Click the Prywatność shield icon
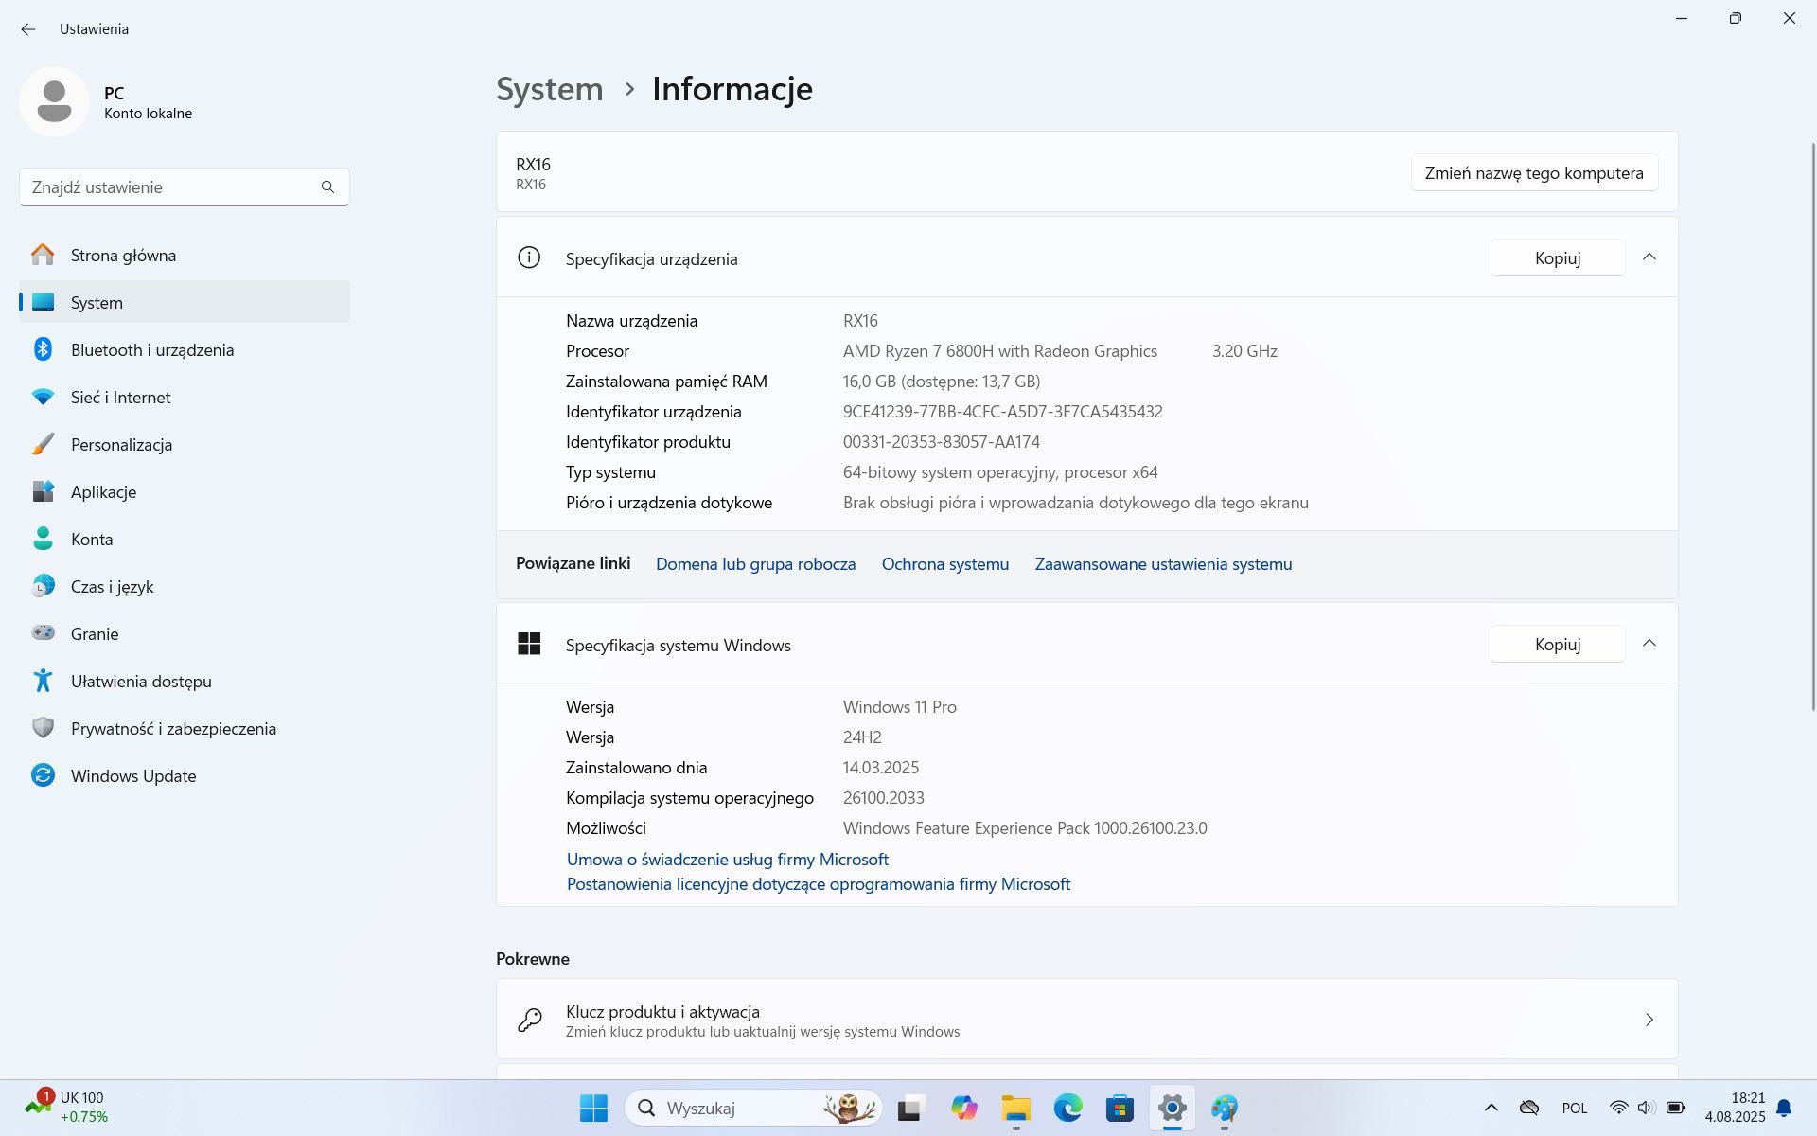Image resolution: width=1817 pixels, height=1136 pixels. 43,728
